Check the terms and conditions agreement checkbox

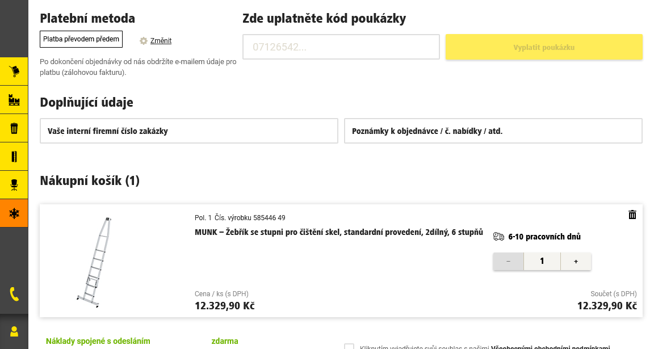(x=348, y=347)
